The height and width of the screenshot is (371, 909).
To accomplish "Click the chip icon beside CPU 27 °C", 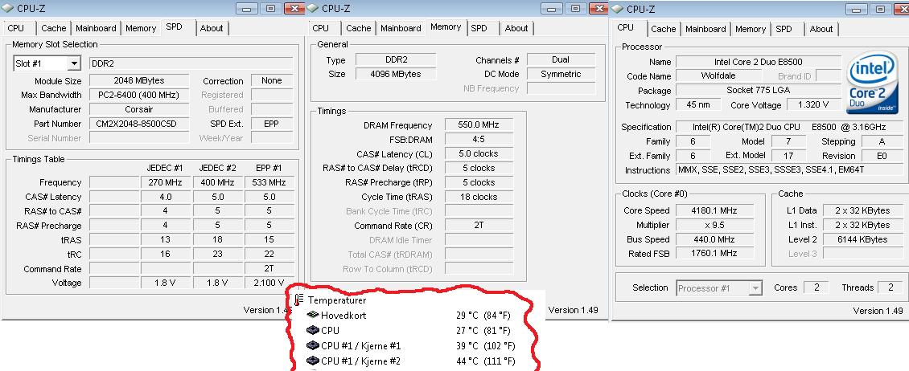I will tap(312, 331).
